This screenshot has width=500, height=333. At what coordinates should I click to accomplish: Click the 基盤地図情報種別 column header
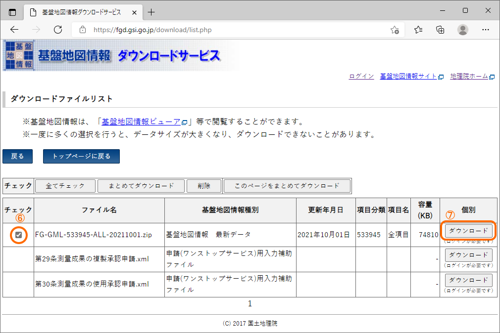tap(230, 210)
